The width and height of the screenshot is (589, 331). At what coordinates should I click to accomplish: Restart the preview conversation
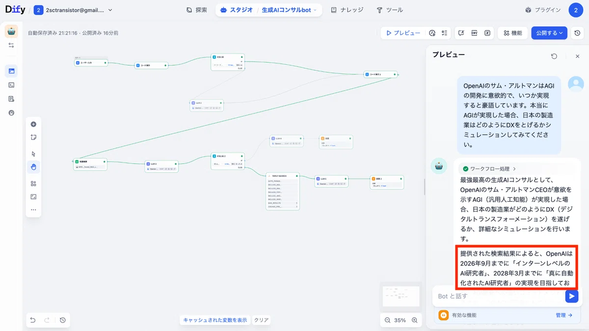[x=554, y=56]
